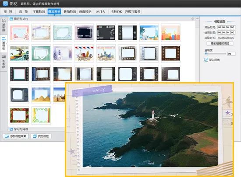
Task: Go to the 画面风格 tab
Action: click(x=85, y=11)
